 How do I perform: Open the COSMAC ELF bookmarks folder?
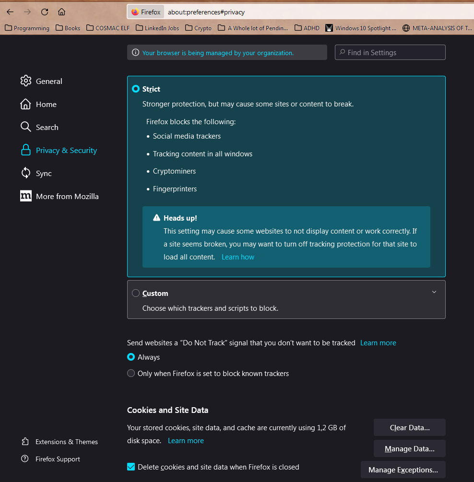108,28
